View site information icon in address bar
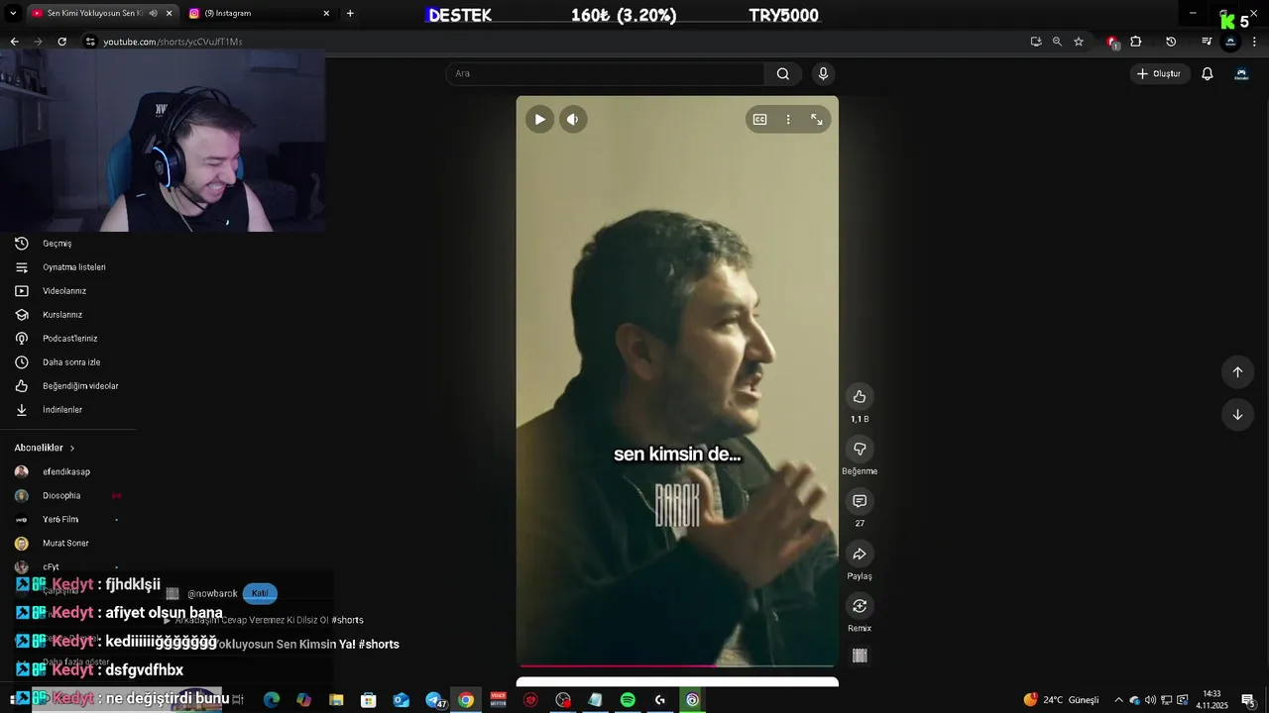The height and width of the screenshot is (713, 1269). (x=90, y=42)
